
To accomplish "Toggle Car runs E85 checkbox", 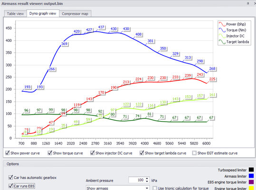I will pos(10,186).
